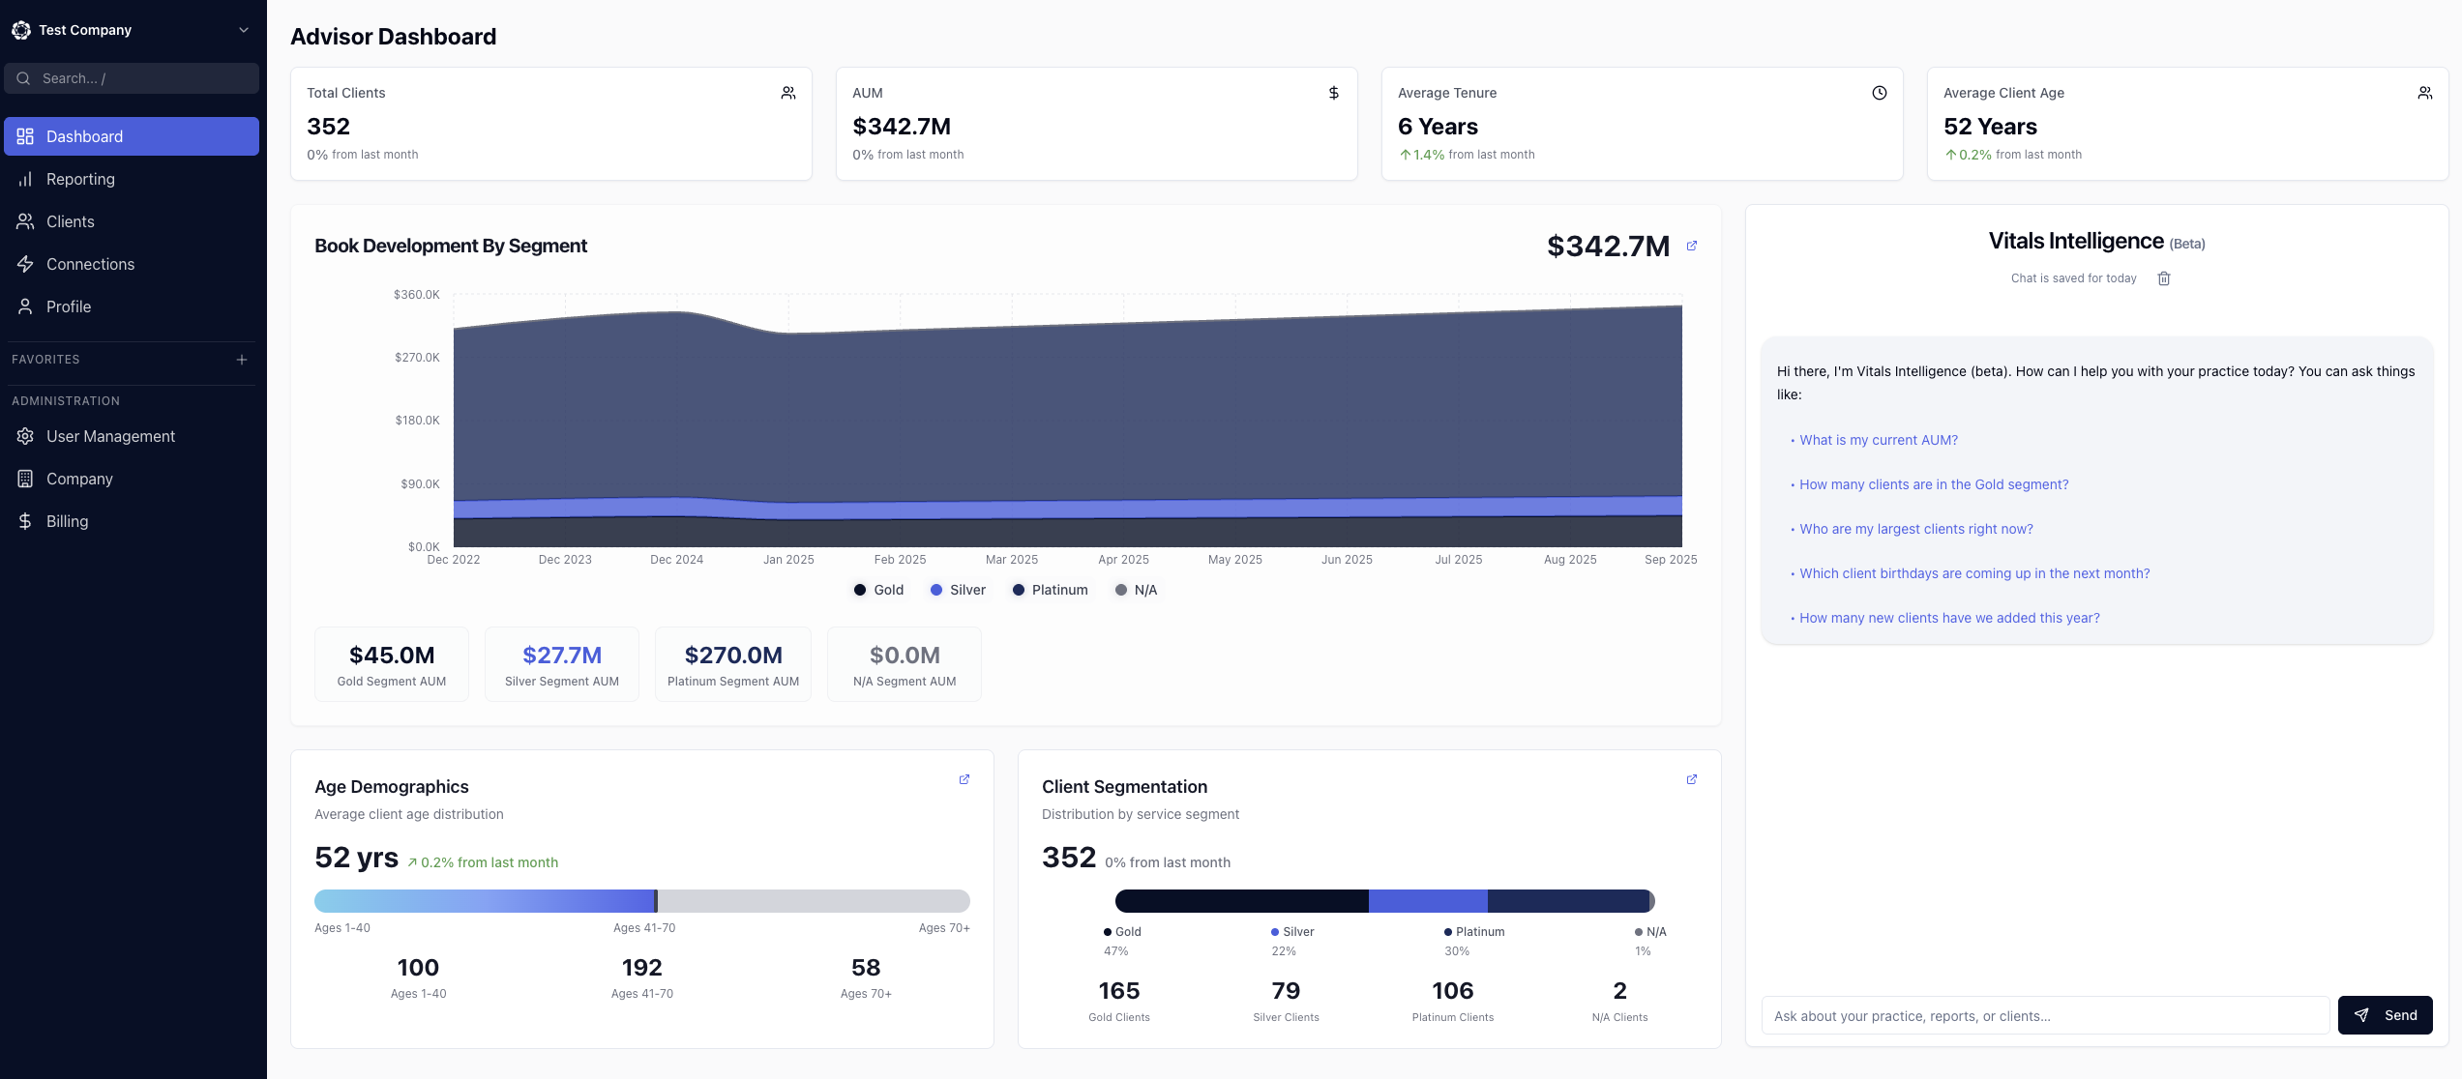Select Dashboard from the navigation menu
Image resolution: width=2462 pixels, height=1079 pixels.
[84, 136]
